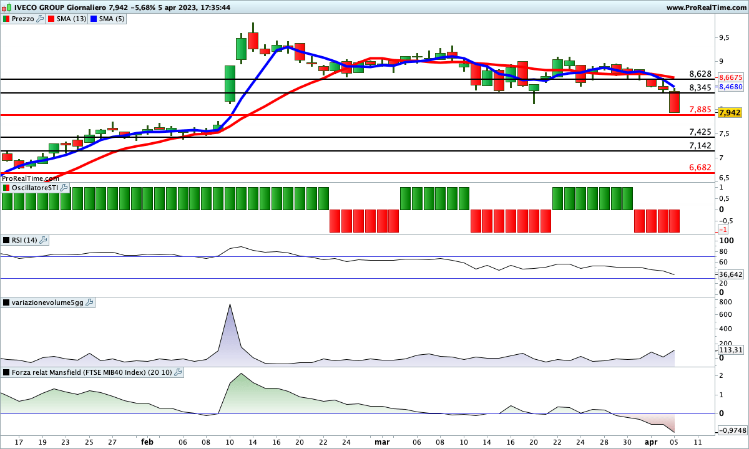Click the red SMA (13) color square
749x449 pixels.
coord(52,19)
